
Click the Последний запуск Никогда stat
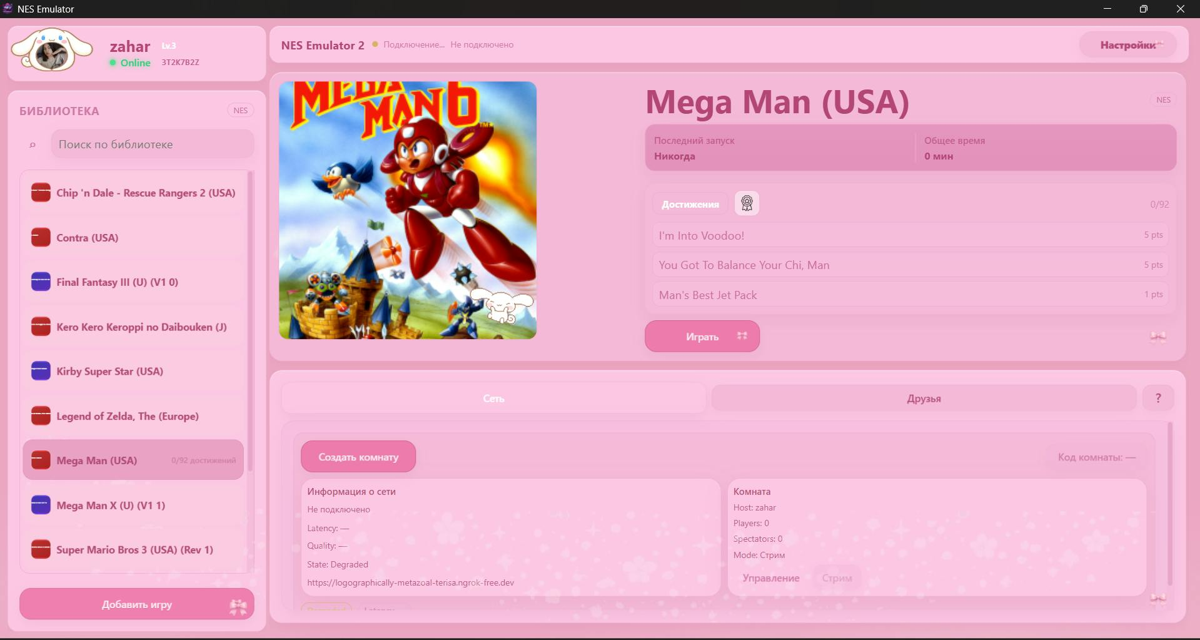pos(694,148)
